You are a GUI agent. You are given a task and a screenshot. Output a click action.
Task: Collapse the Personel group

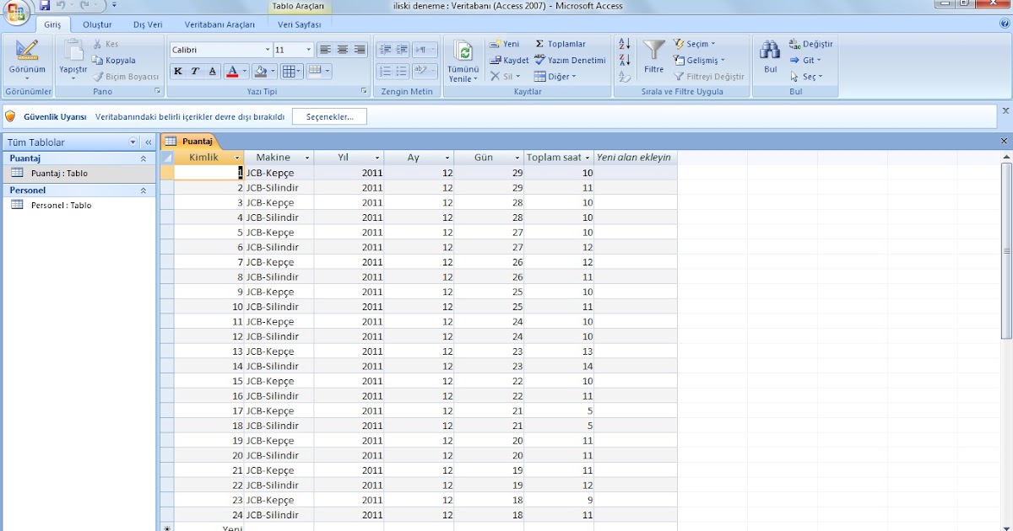(144, 190)
